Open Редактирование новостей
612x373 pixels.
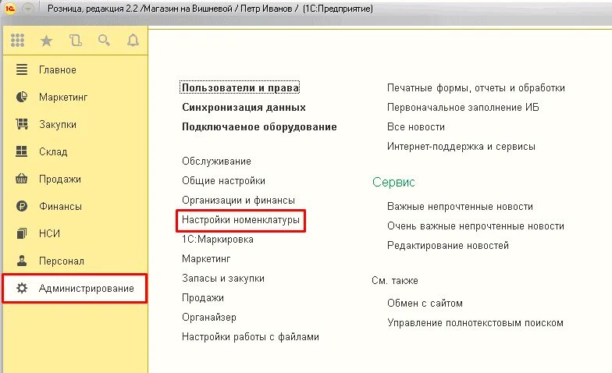point(448,245)
